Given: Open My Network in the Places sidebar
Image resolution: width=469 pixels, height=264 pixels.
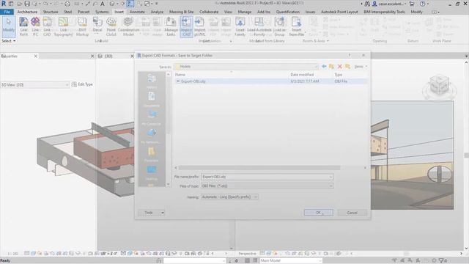Looking at the screenshot, I should click(x=152, y=136).
